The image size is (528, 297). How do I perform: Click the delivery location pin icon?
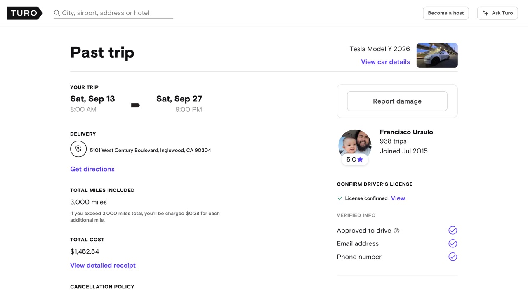(78, 149)
